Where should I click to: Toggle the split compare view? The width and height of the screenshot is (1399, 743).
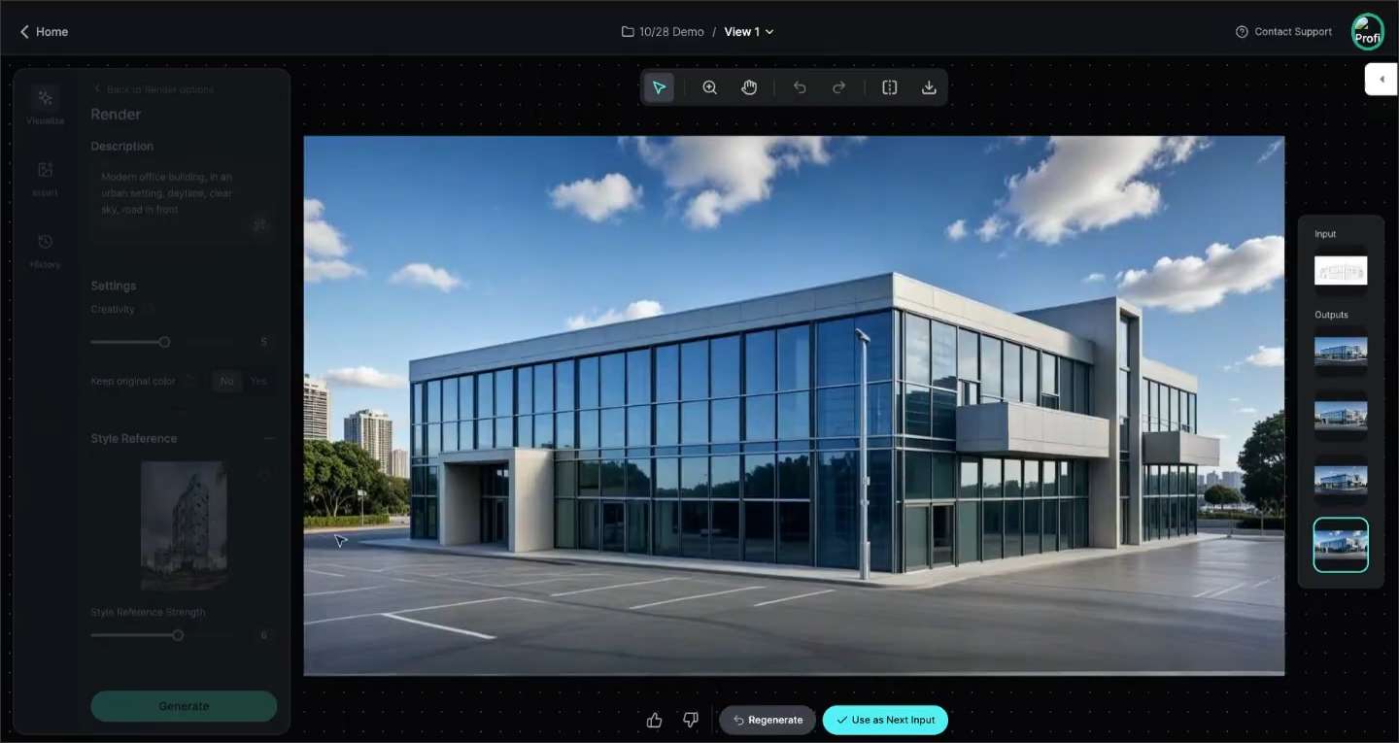890,87
